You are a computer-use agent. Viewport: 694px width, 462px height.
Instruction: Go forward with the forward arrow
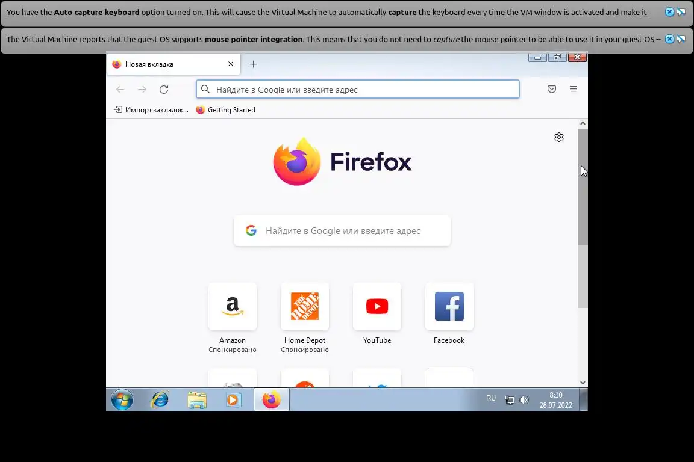(x=142, y=89)
